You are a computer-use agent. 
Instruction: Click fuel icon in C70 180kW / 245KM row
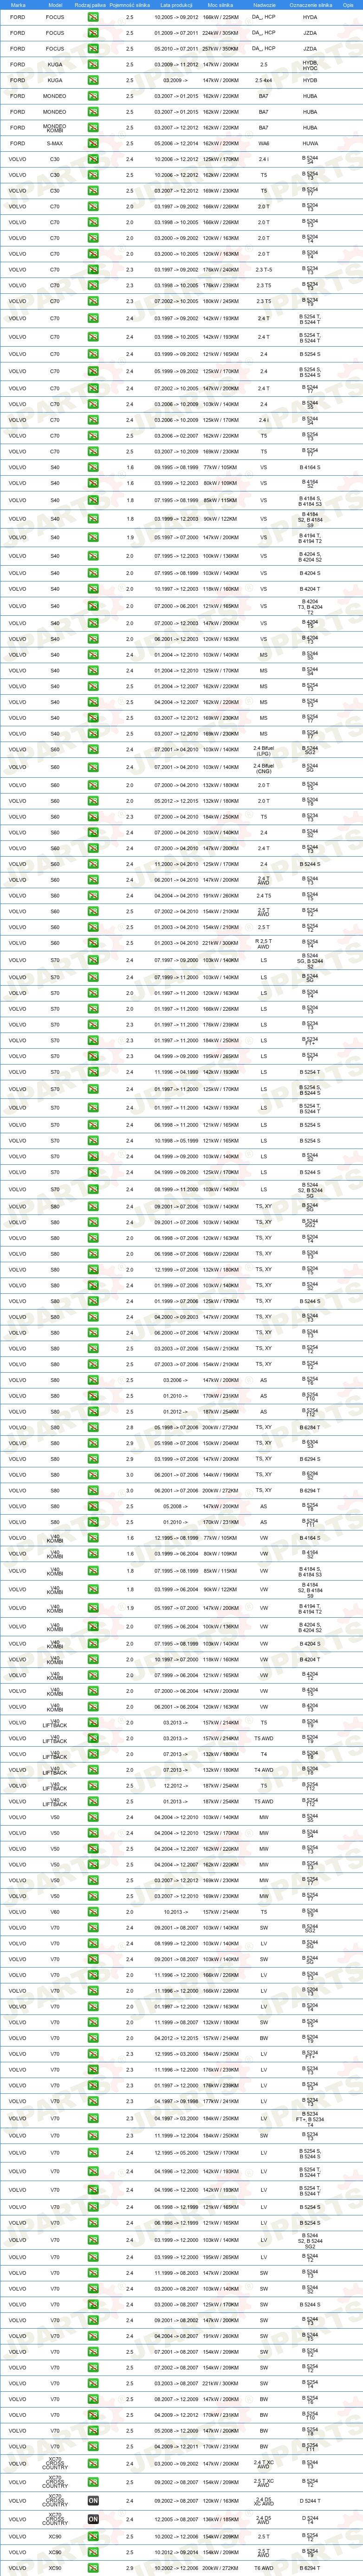pos(93,301)
